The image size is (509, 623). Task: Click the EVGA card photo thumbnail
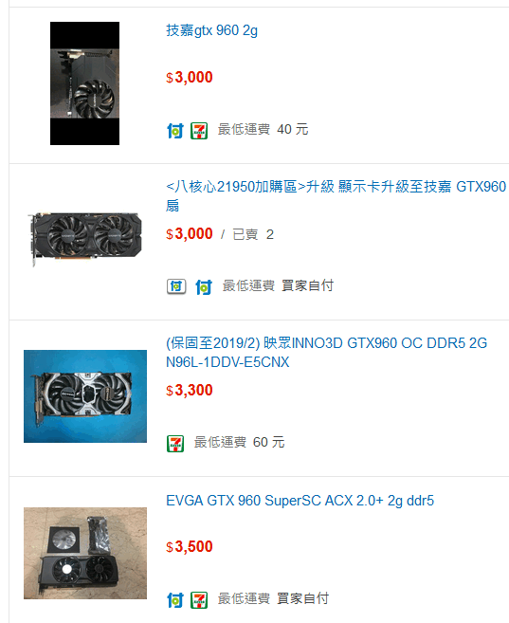[x=85, y=553]
